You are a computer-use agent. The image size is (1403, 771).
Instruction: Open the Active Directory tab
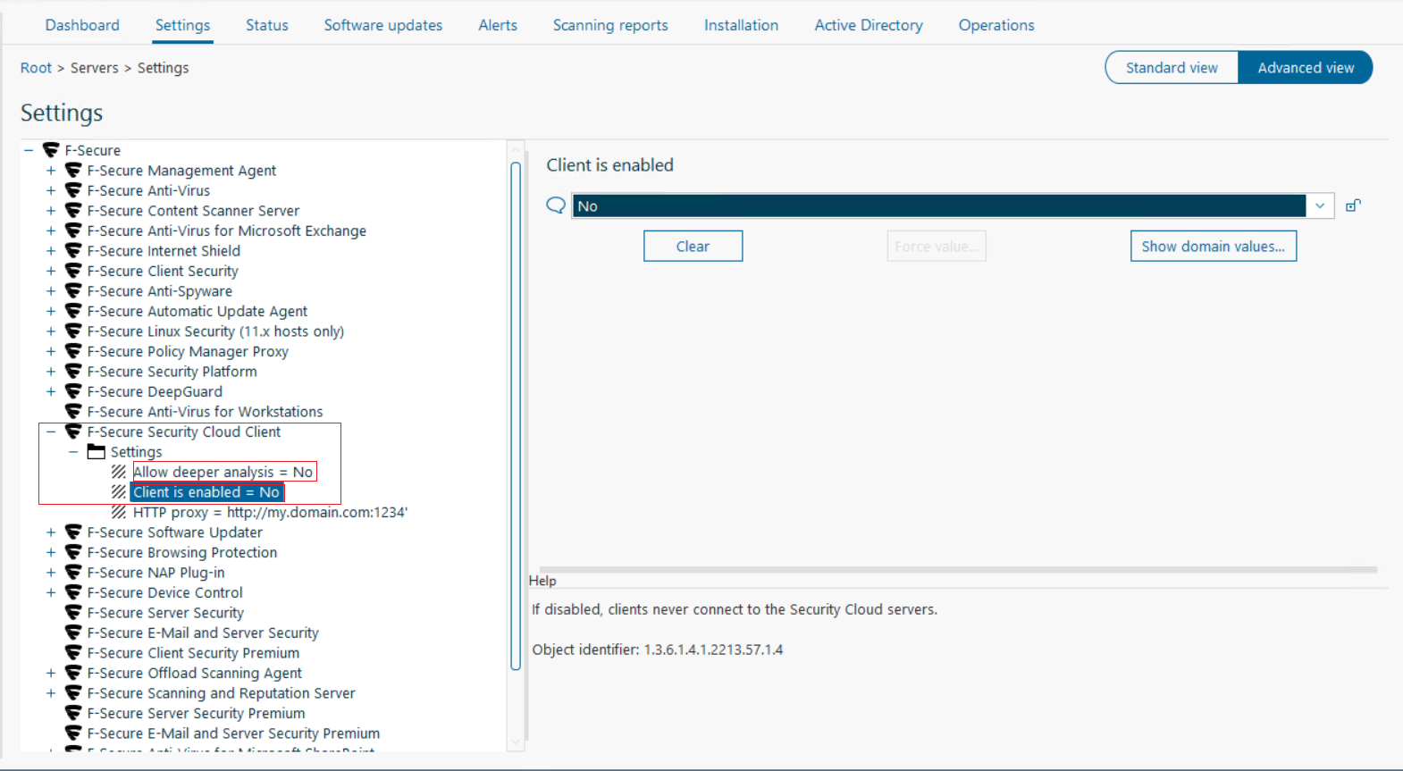(869, 25)
